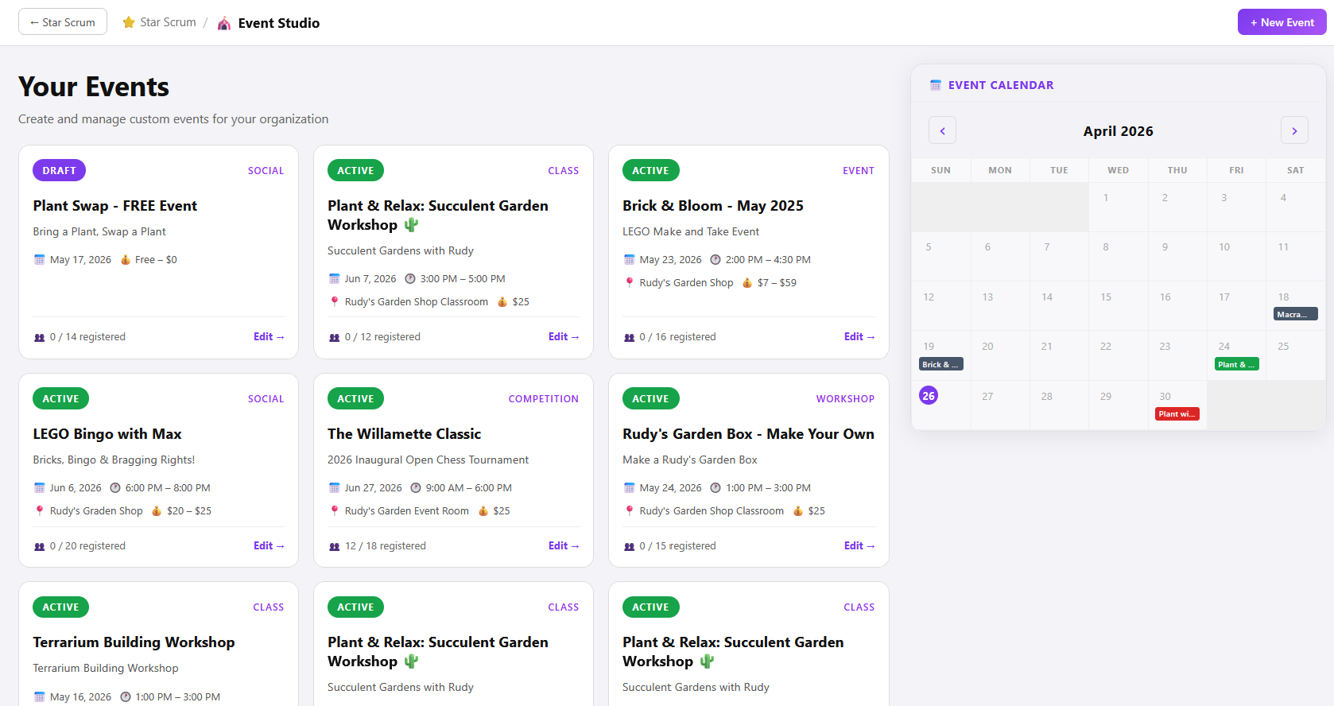The width and height of the screenshot is (1334, 706).
Task: Click the Event Calendar header icon
Action: tap(936, 85)
